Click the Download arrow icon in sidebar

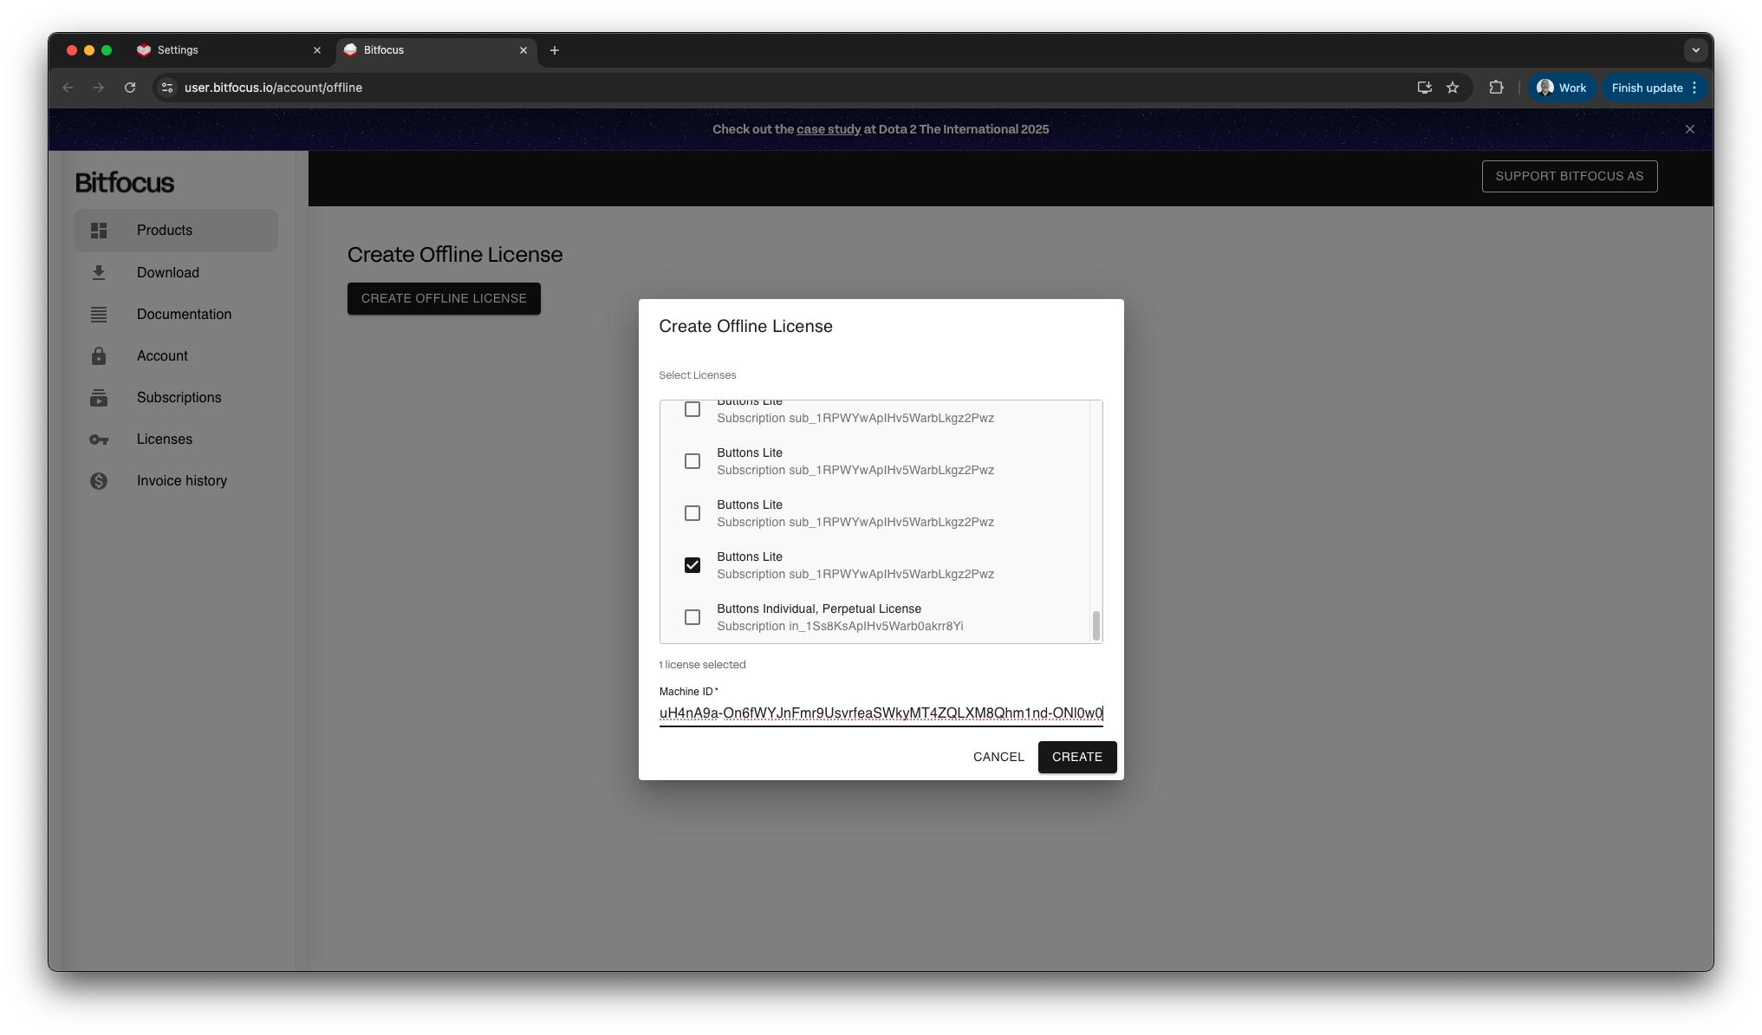[x=99, y=272]
